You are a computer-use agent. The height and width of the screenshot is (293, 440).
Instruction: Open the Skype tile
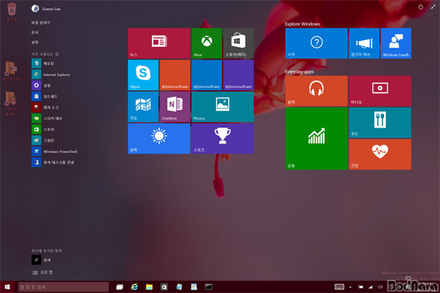[143, 75]
